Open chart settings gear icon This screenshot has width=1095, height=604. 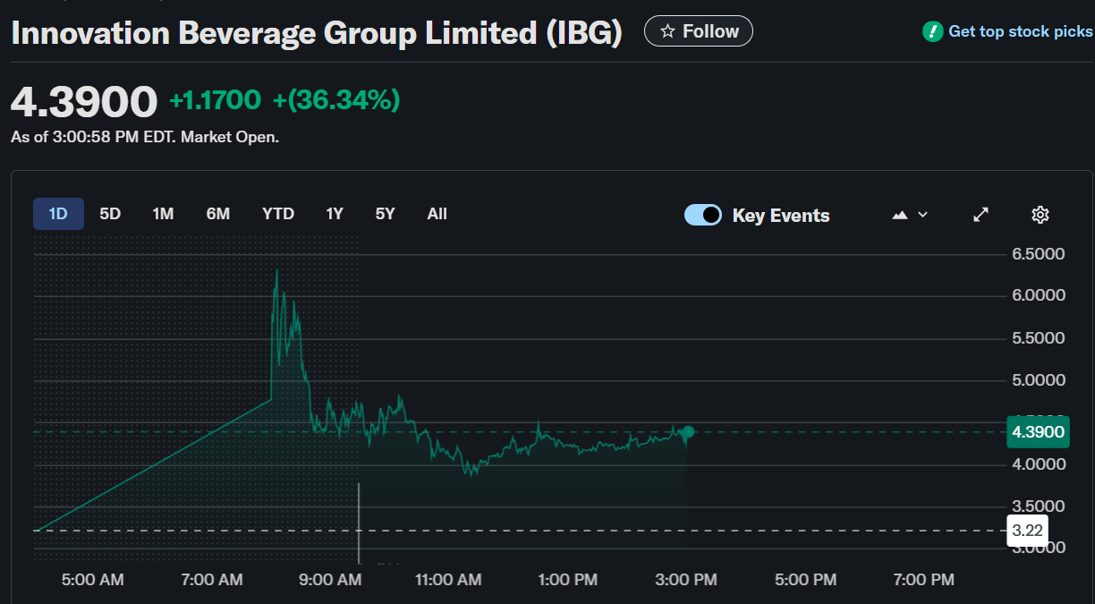point(1040,215)
